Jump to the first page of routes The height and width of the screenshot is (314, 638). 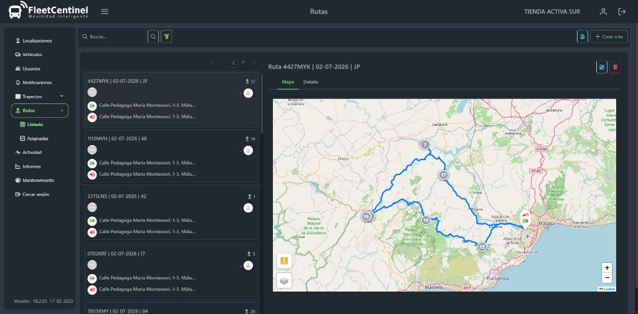click(212, 62)
